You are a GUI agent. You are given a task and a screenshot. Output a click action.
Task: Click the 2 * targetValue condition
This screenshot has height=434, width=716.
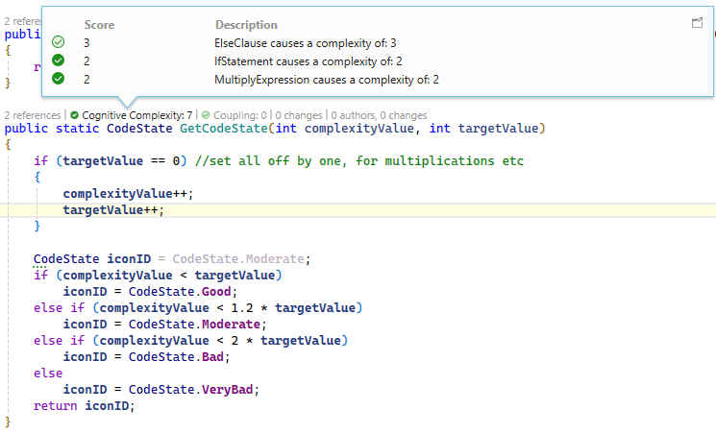[x=285, y=341]
